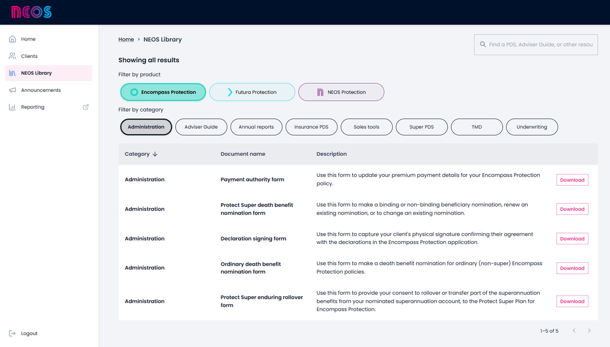The width and height of the screenshot is (610, 347).
Task: Click the search magnifier icon
Action: (x=483, y=45)
